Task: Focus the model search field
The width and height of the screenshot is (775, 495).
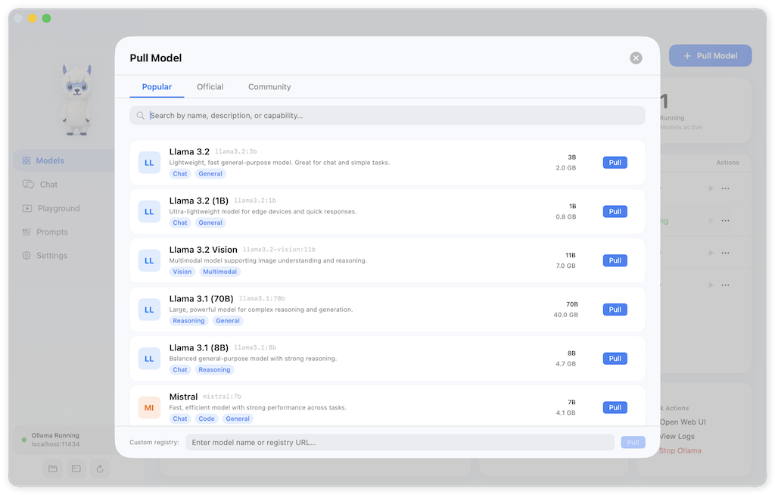Action: 387,116
